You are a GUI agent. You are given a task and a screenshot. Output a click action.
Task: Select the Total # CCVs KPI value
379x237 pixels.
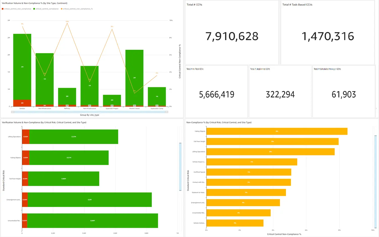pyautogui.click(x=232, y=36)
